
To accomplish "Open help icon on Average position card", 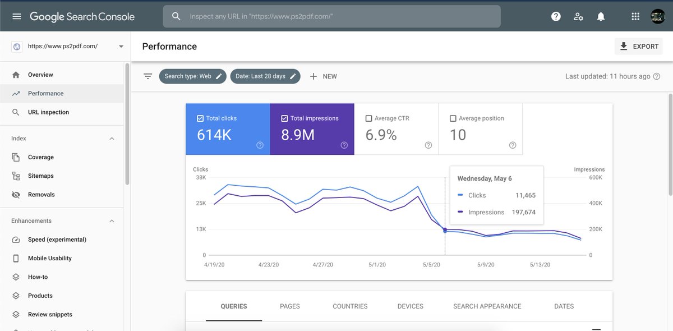I will (x=512, y=145).
